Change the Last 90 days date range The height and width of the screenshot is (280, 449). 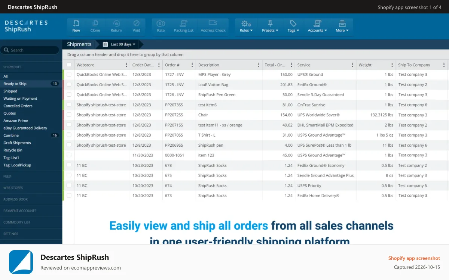123,44
